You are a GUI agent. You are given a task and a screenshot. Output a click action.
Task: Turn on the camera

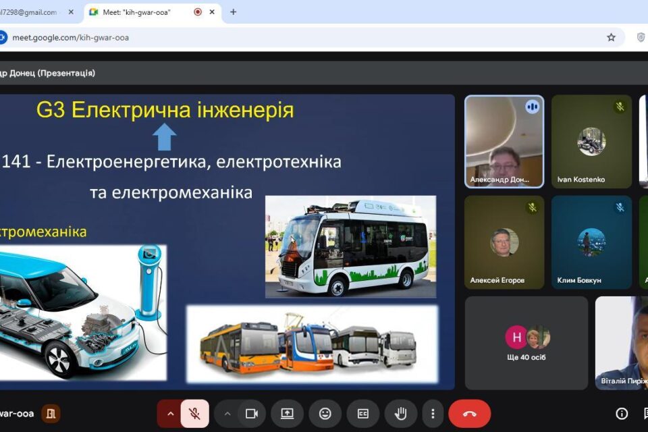click(x=252, y=413)
